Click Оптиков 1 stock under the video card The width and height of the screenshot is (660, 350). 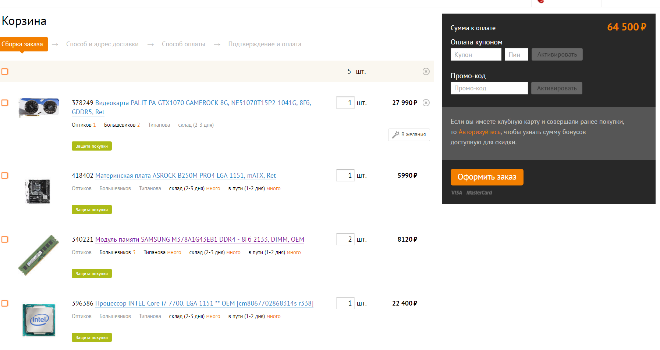tap(84, 125)
